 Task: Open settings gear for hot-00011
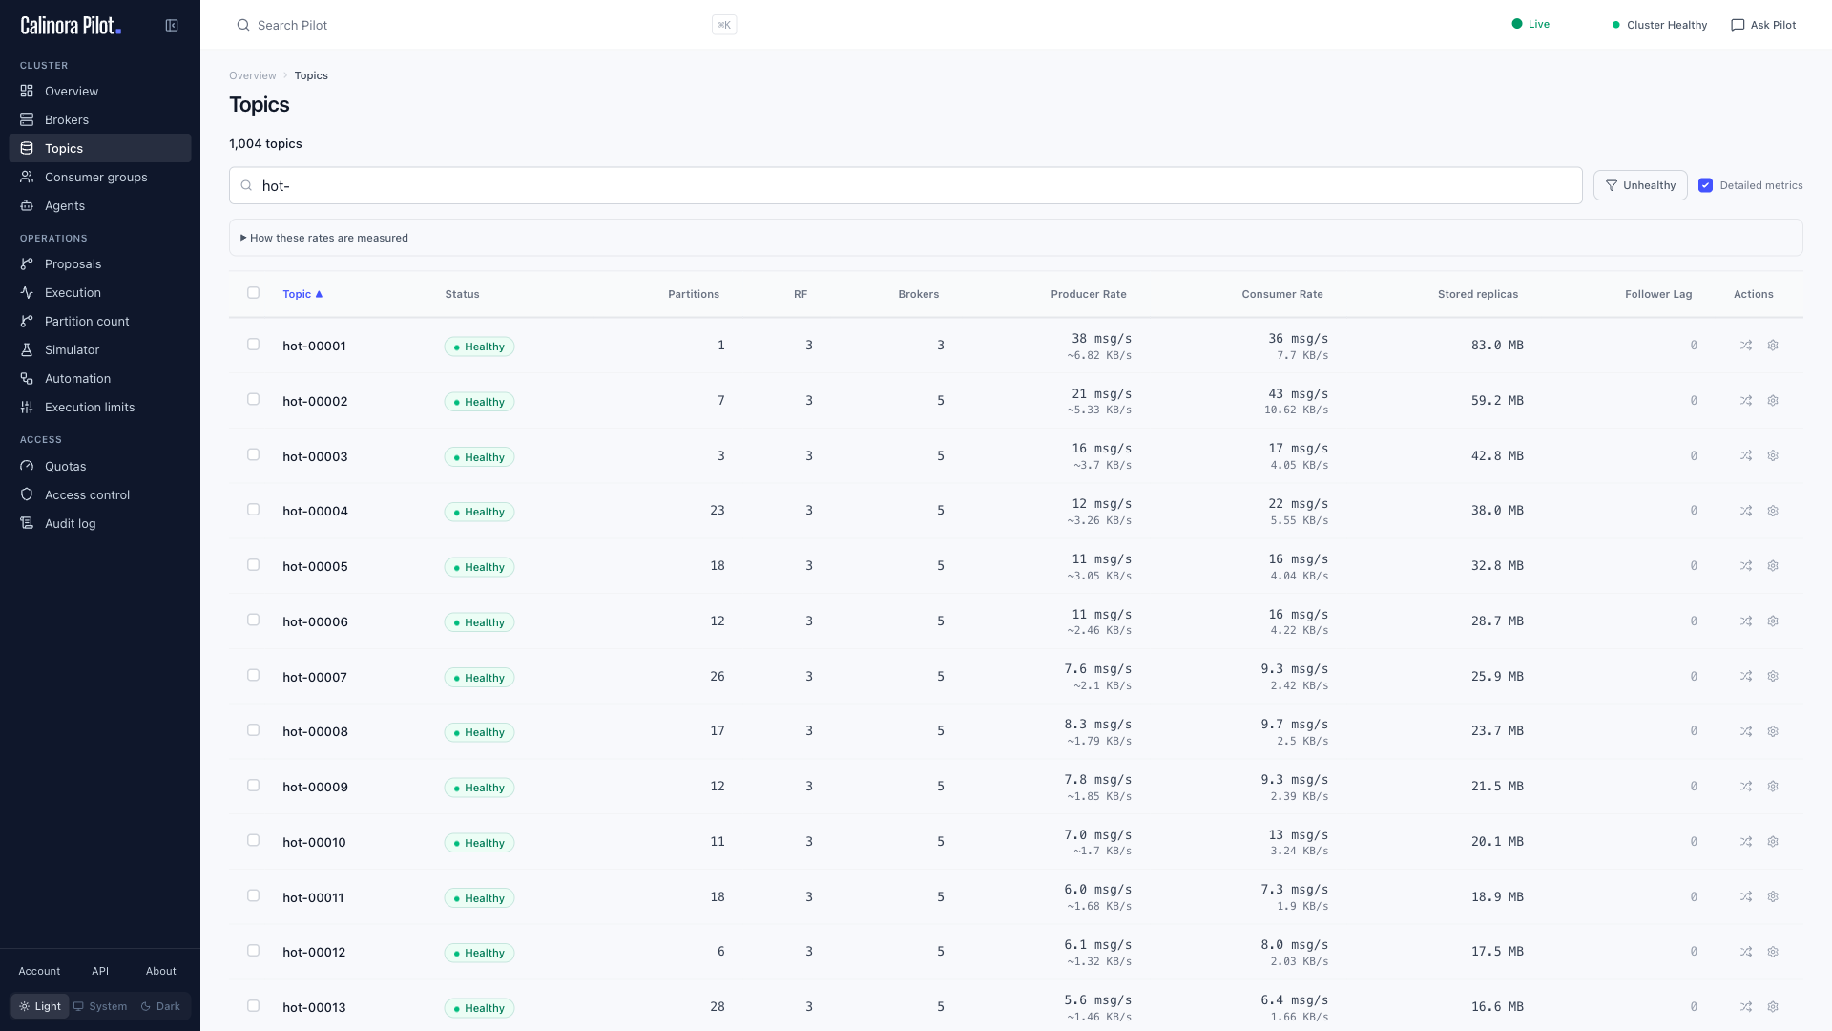pyautogui.click(x=1773, y=897)
